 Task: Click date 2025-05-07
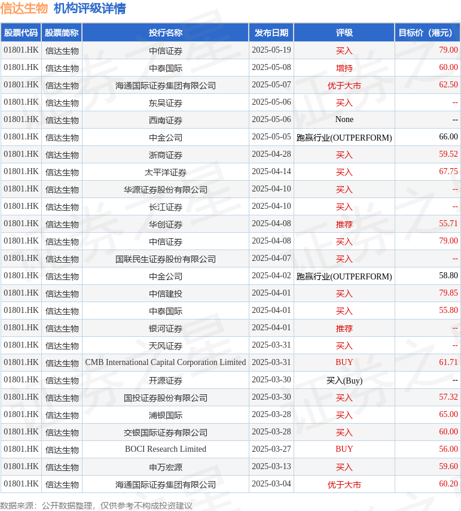point(271,85)
